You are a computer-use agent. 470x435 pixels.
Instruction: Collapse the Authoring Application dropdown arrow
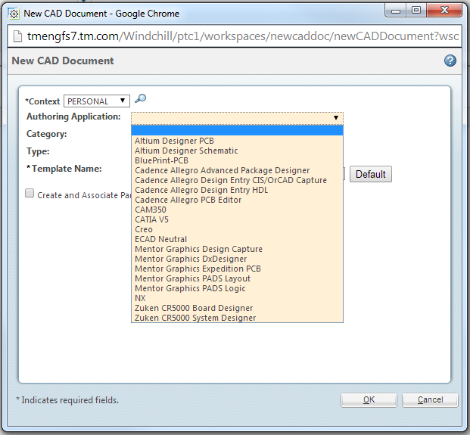click(336, 118)
